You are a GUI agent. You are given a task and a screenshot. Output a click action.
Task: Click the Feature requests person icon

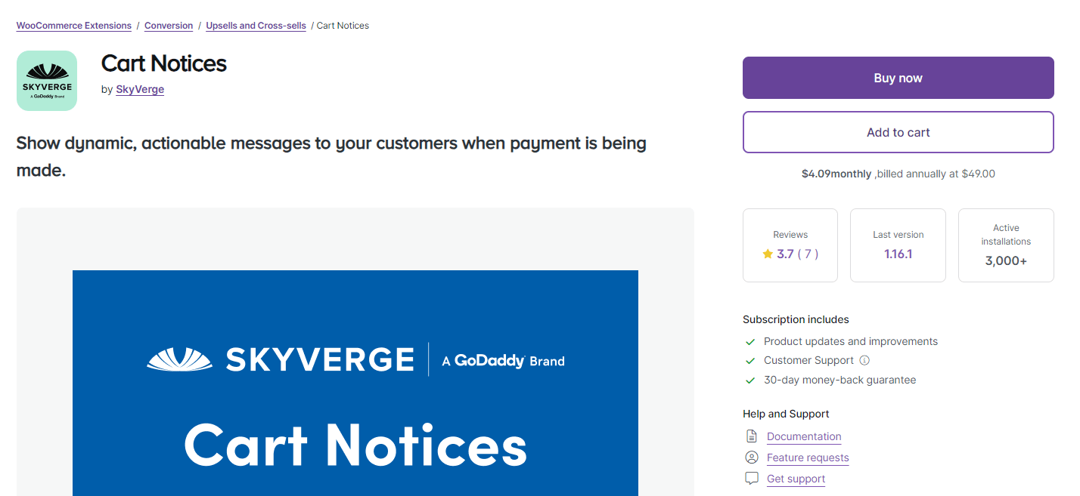[751, 457]
